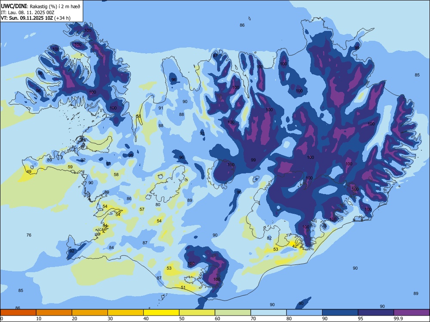Click the purple 99.9+ legend swatch
Screen dimensions: 430x322
tap(412, 313)
